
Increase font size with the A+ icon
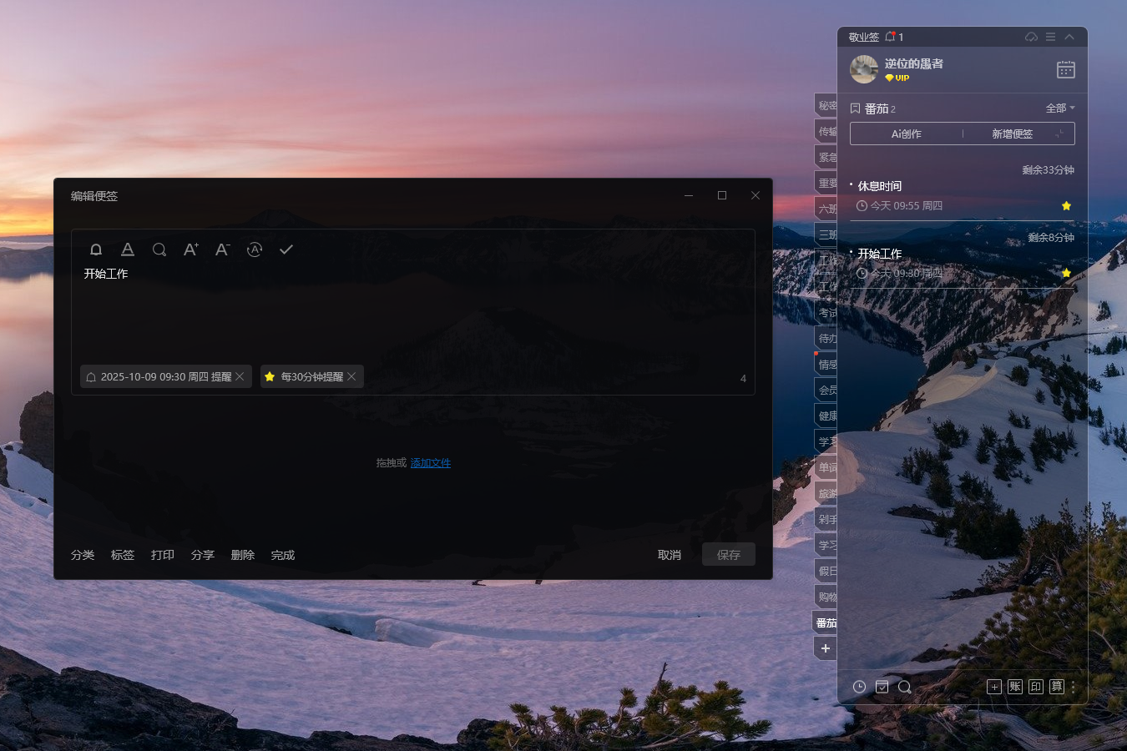point(191,249)
